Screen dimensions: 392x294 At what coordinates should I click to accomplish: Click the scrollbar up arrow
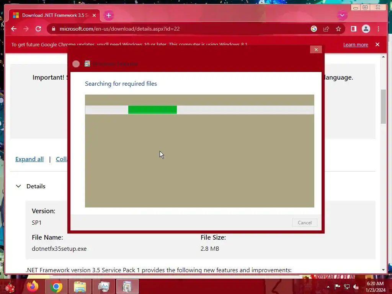(x=383, y=57)
